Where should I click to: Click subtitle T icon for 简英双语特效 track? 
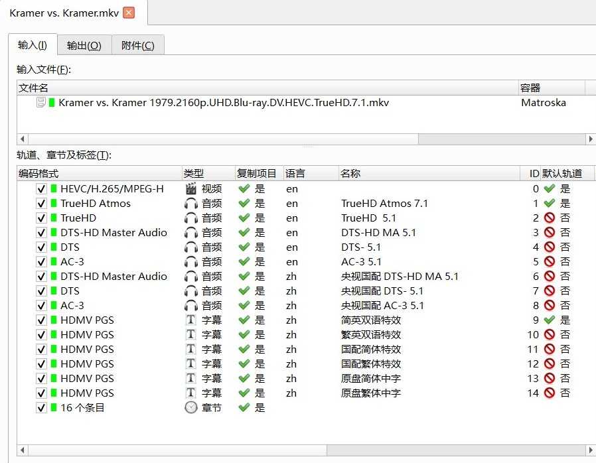pyautogui.click(x=191, y=320)
